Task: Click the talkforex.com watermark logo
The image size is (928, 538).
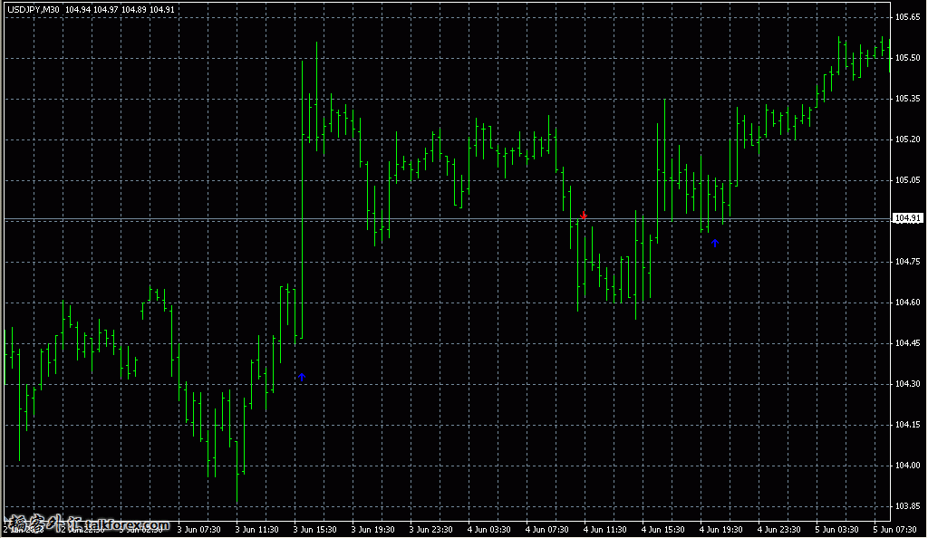Action: point(87,524)
